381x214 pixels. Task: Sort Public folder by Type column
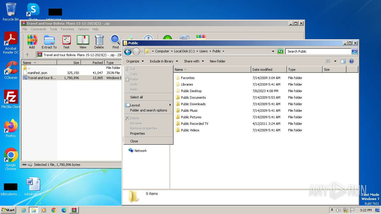[305, 70]
